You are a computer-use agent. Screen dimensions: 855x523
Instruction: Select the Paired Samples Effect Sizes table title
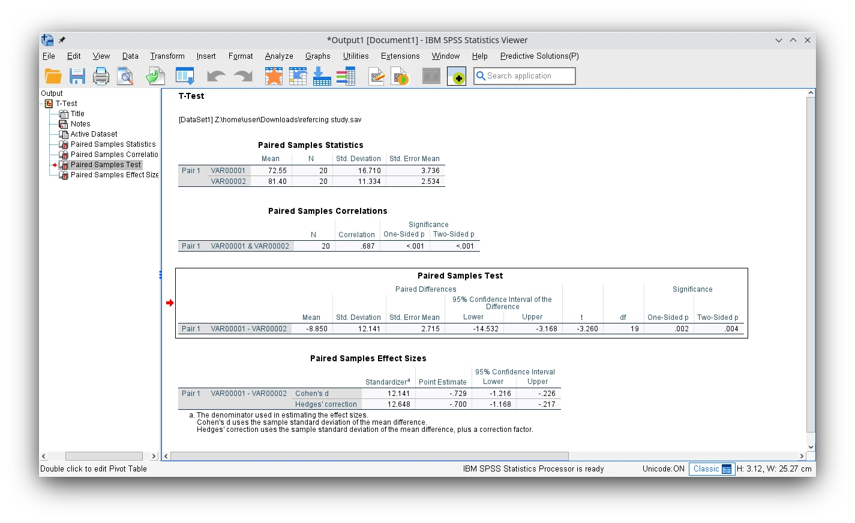[x=368, y=358]
